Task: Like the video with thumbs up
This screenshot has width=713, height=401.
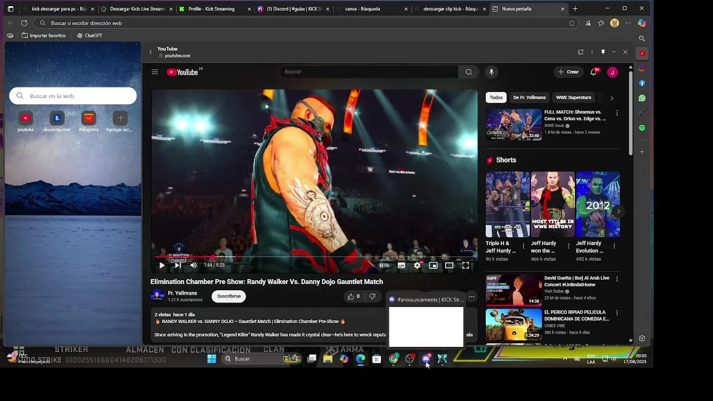Action: 353,296
